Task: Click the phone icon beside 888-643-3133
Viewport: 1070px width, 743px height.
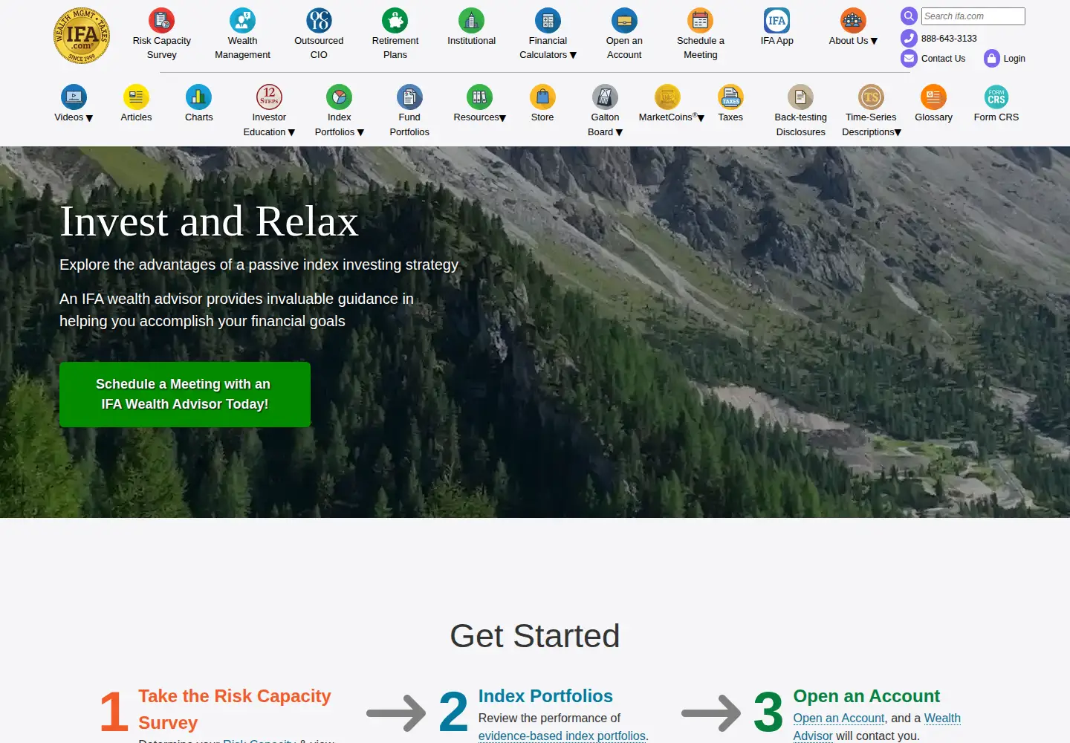Action: tap(909, 38)
